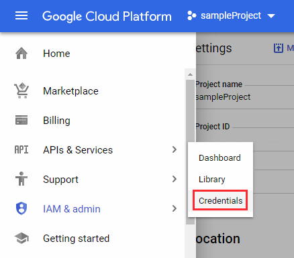The width and height of the screenshot is (294, 258).
Task: Click the sampleProject name in header
Action: pos(231,15)
